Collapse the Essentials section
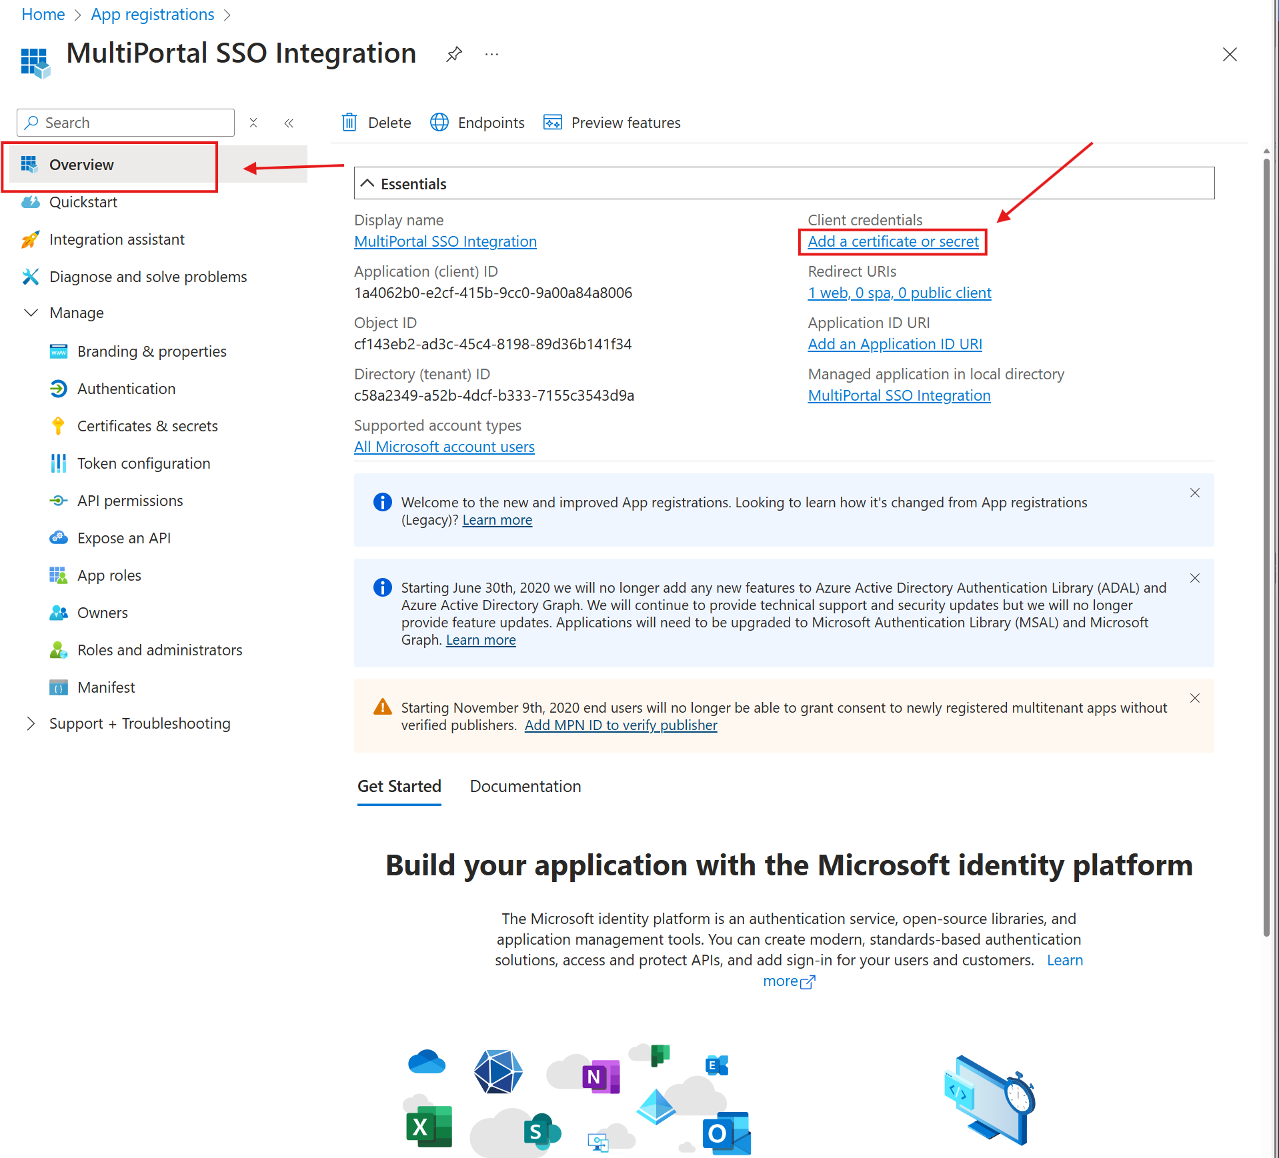The image size is (1279, 1158). tap(367, 183)
